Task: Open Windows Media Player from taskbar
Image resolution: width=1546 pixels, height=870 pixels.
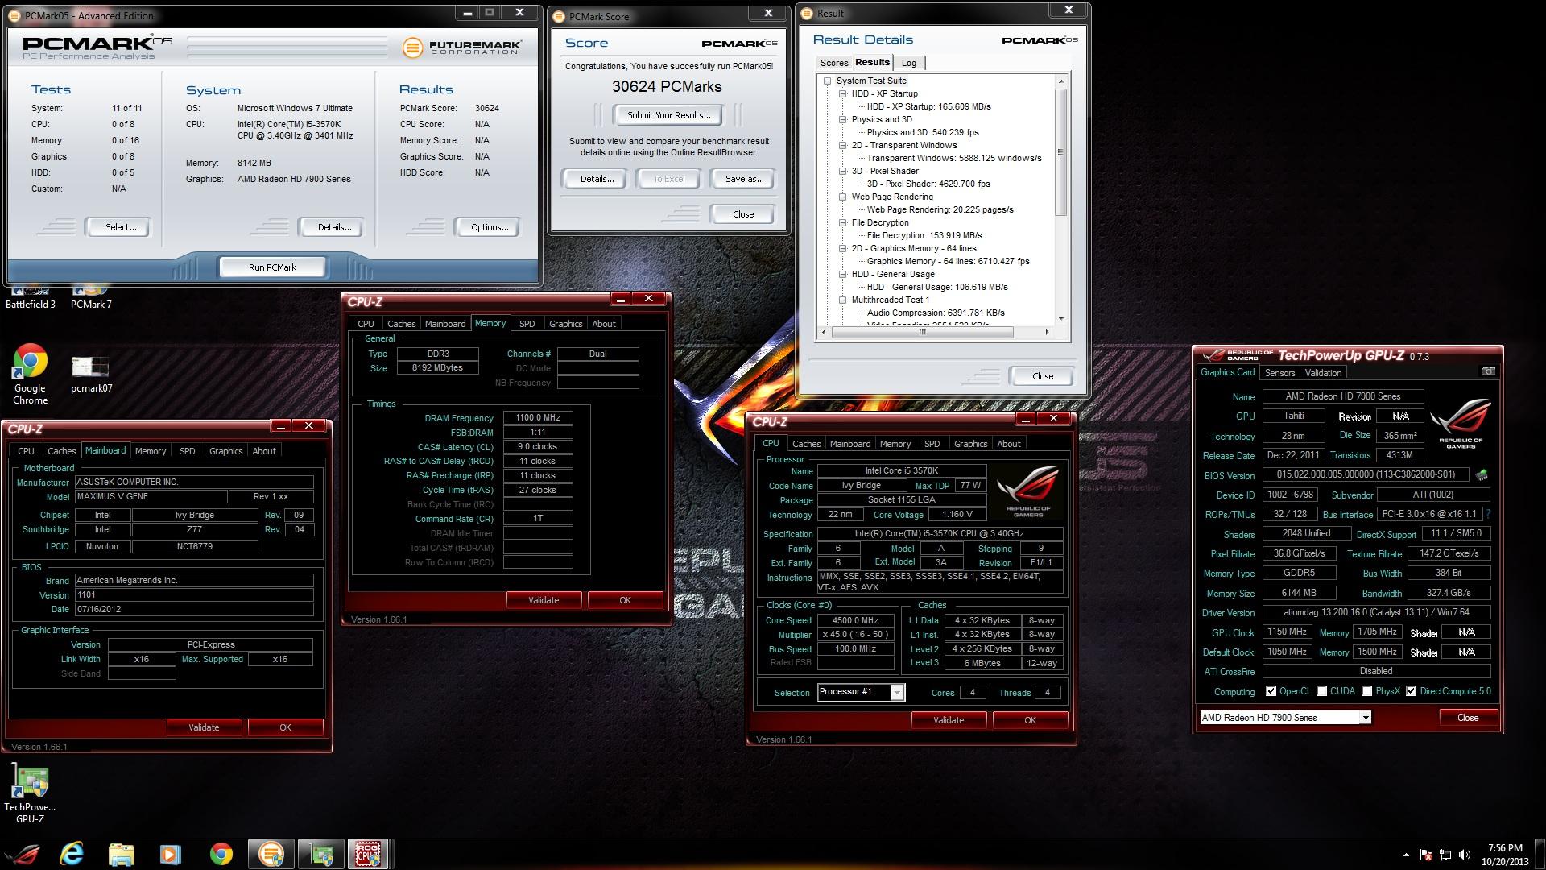Action: pyautogui.click(x=171, y=854)
